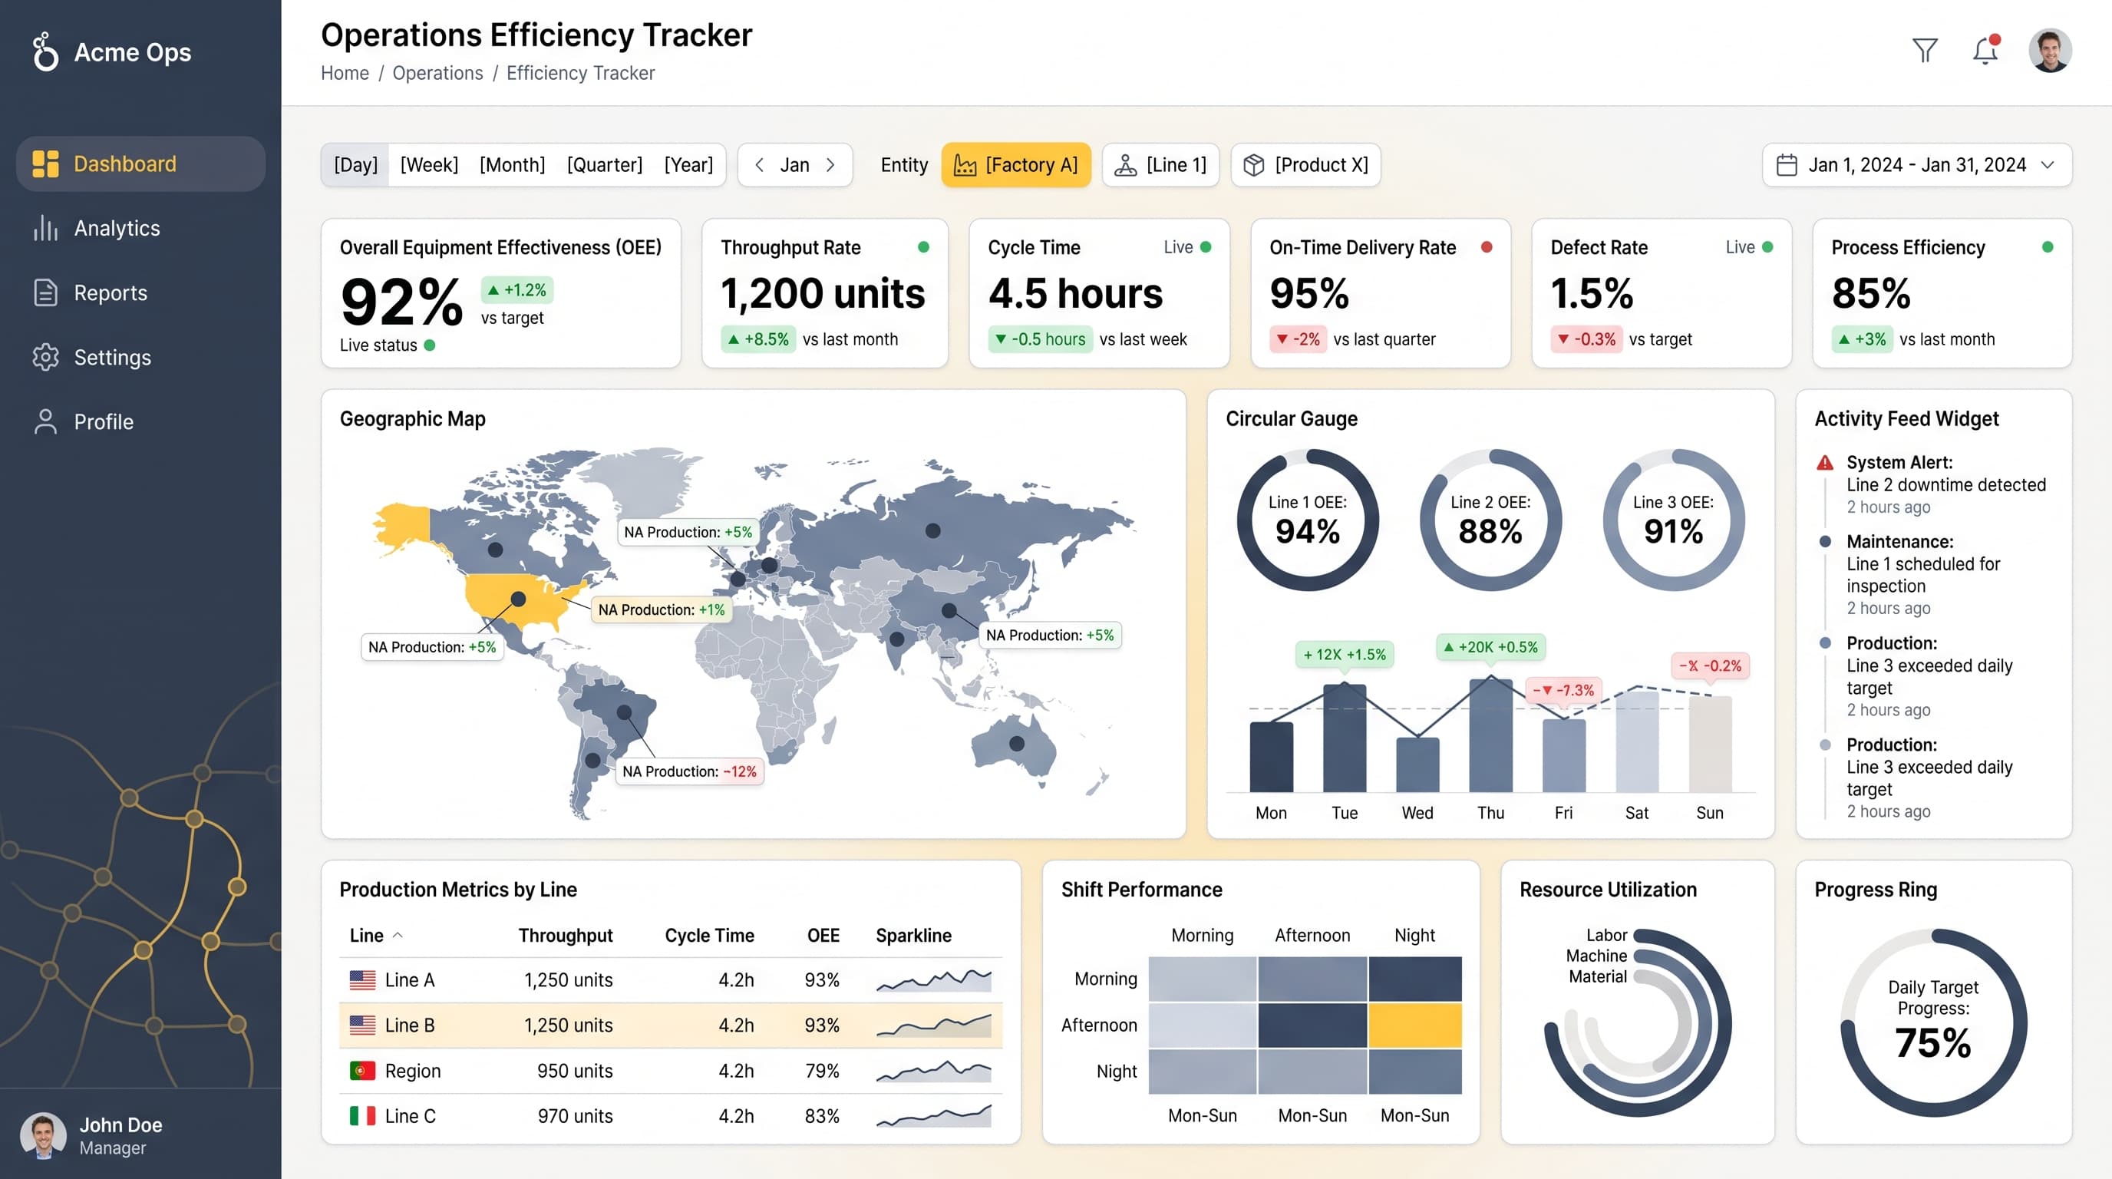The width and height of the screenshot is (2112, 1179).
Task: Click the US flag beside Line B
Action: [362, 1025]
